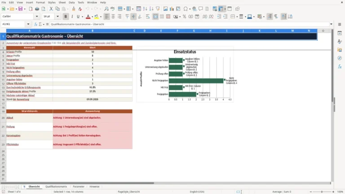Activate the Clone Formatting paintbrush
The width and height of the screenshot is (345, 194).
click(x=74, y=9)
